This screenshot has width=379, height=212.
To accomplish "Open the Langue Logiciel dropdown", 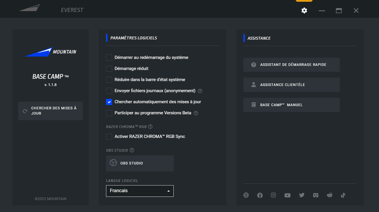I will 140,191.
